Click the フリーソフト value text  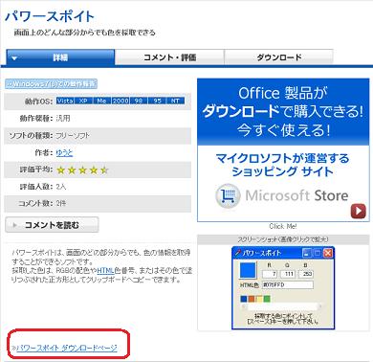pos(73,136)
